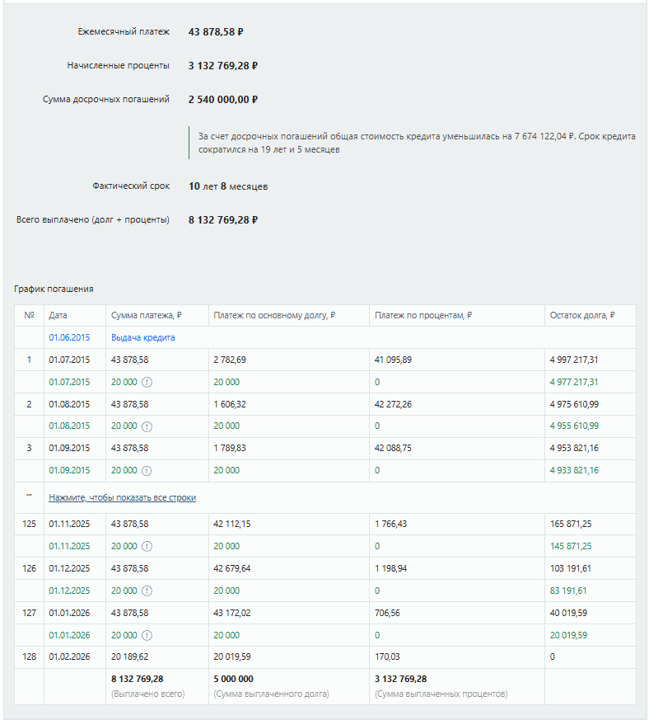Click the 'График погашения' heading
Image resolution: width=649 pixels, height=720 pixels.
[54, 289]
